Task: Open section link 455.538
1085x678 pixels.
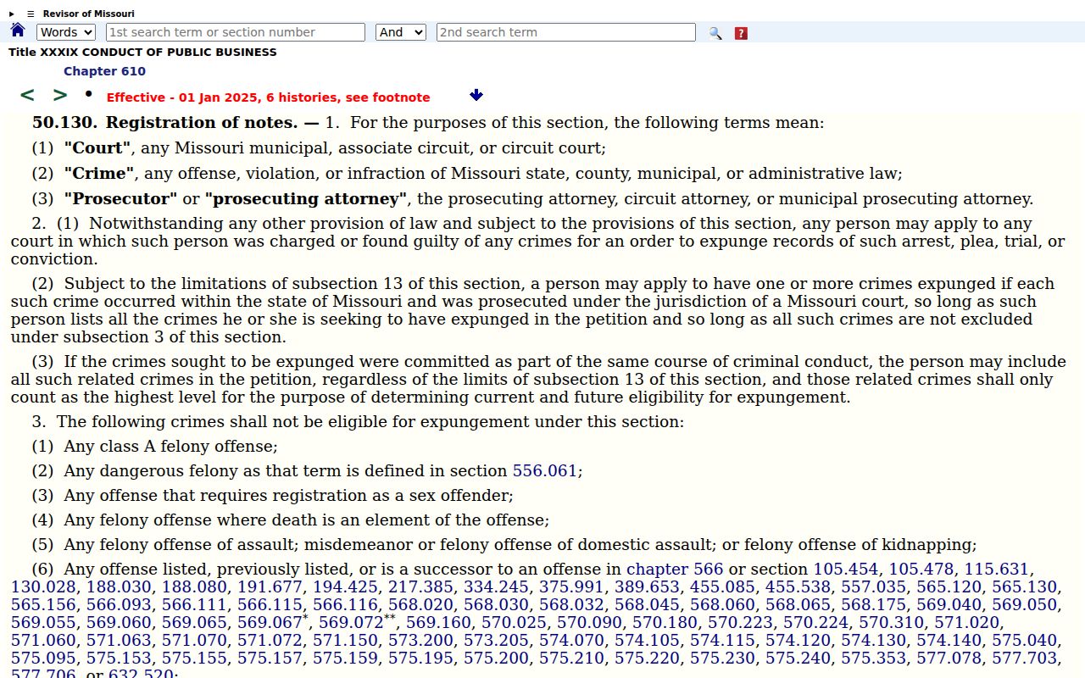Action: (x=798, y=586)
